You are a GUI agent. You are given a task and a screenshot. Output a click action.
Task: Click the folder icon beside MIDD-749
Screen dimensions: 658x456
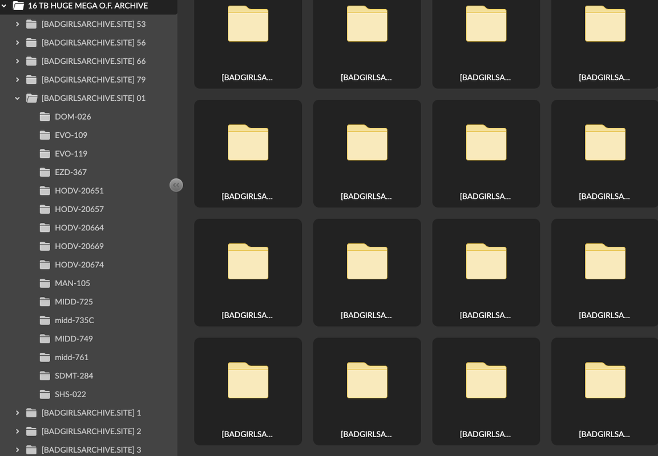(x=45, y=339)
